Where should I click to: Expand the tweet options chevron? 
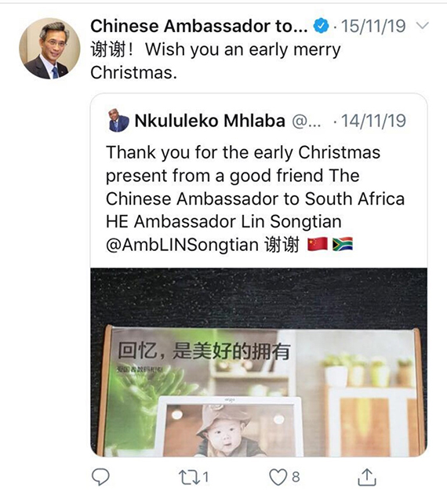(x=423, y=25)
